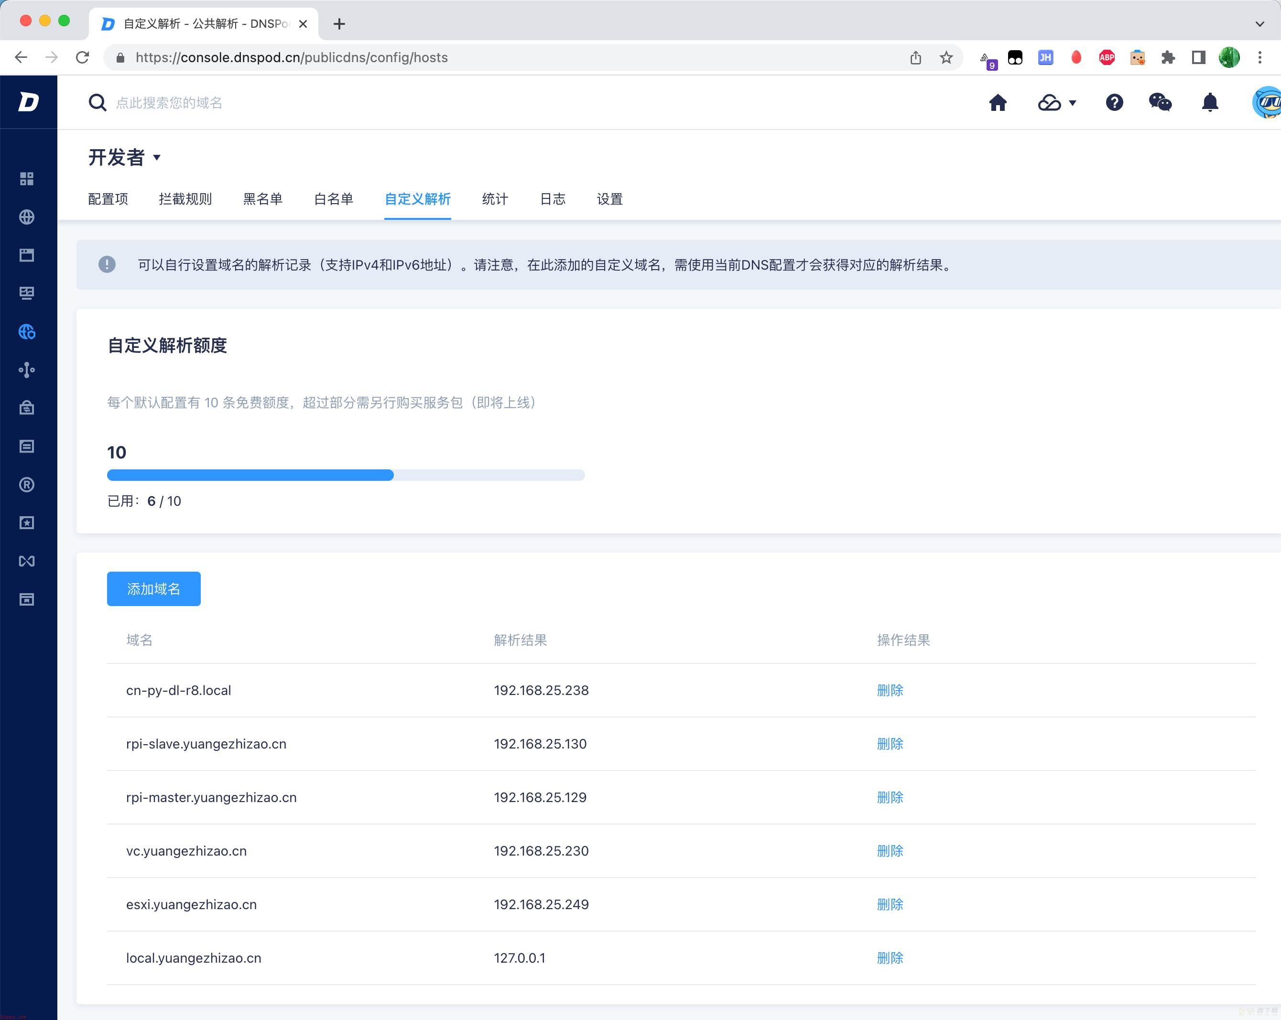Open the monitor chart icon in the sidebar
The width and height of the screenshot is (1281, 1020).
(x=27, y=293)
